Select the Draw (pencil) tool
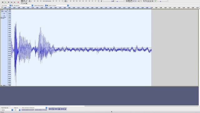The width and height of the screenshot is (200, 113). coord(26,1)
